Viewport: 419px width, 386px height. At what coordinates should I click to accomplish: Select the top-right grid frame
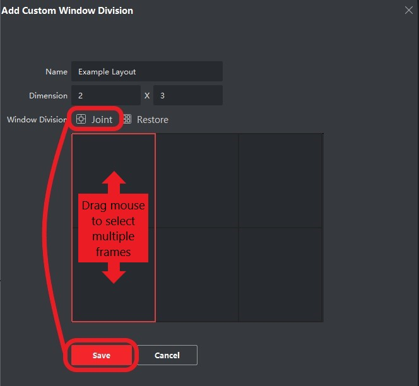pos(280,180)
